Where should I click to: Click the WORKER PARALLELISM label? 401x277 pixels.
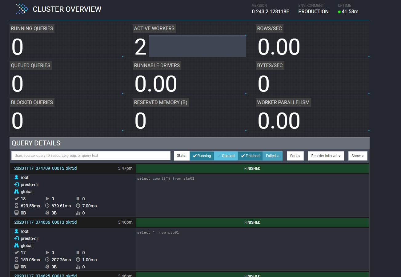click(283, 102)
